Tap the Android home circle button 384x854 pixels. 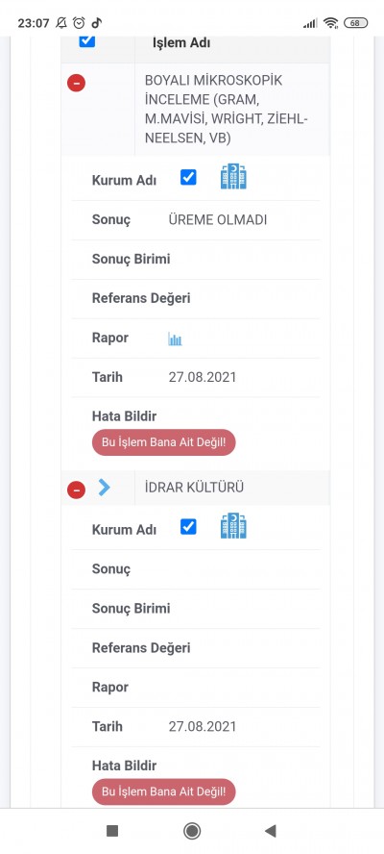(x=192, y=831)
